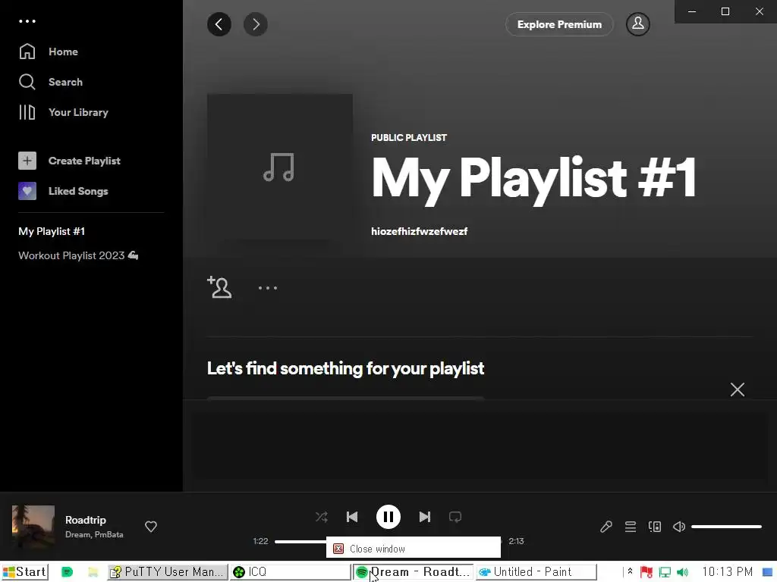777x582 pixels.
Task: Open artist PmBata from now playing
Action: (x=109, y=534)
